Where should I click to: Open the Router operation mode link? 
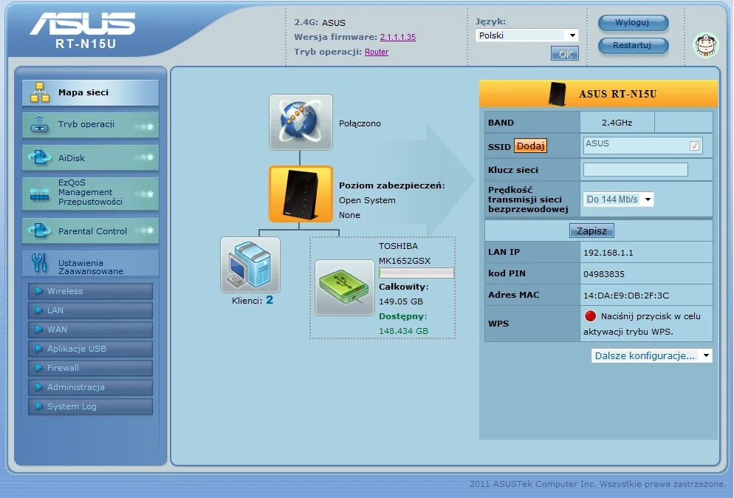(377, 52)
